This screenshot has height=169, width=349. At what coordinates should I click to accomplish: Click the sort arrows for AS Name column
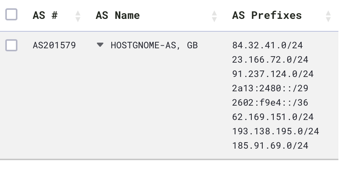tap(214, 16)
